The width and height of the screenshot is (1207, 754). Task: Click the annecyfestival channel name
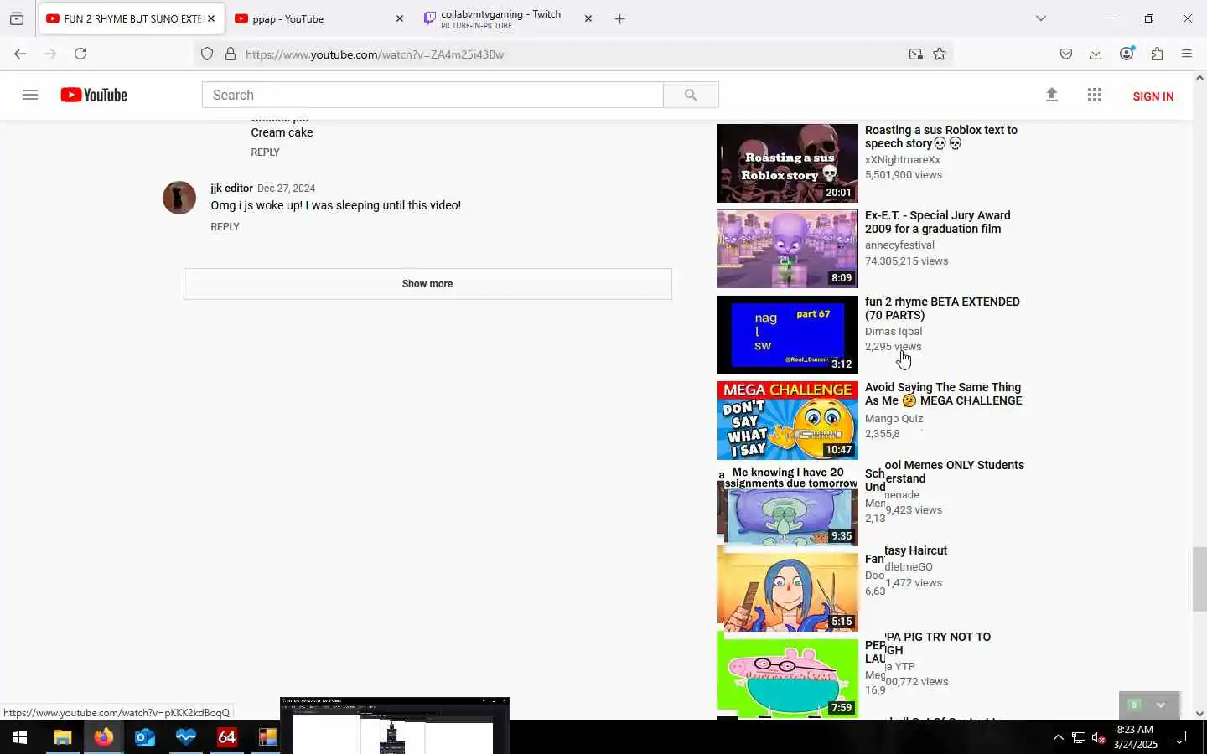(899, 245)
